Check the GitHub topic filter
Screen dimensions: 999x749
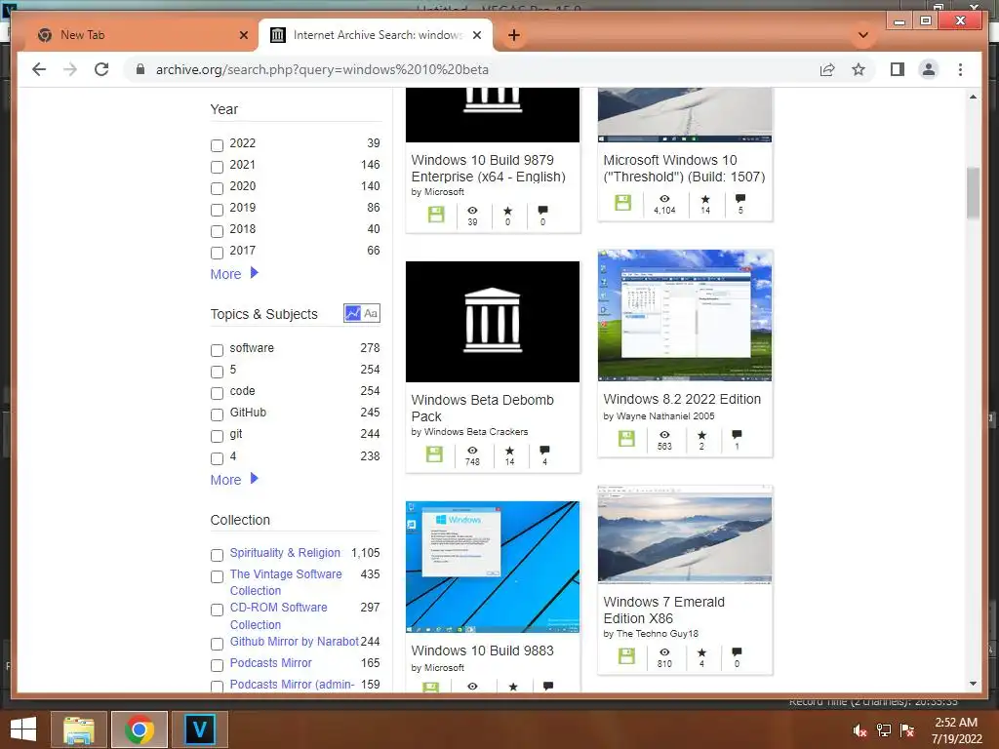pos(217,414)
